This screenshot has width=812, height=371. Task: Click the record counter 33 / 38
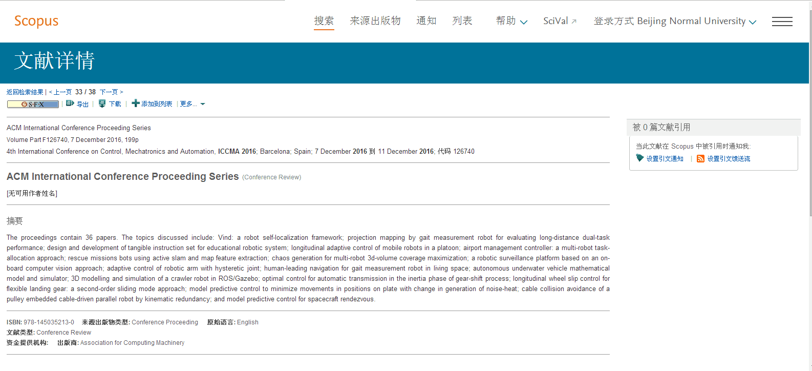coord(86,92)
